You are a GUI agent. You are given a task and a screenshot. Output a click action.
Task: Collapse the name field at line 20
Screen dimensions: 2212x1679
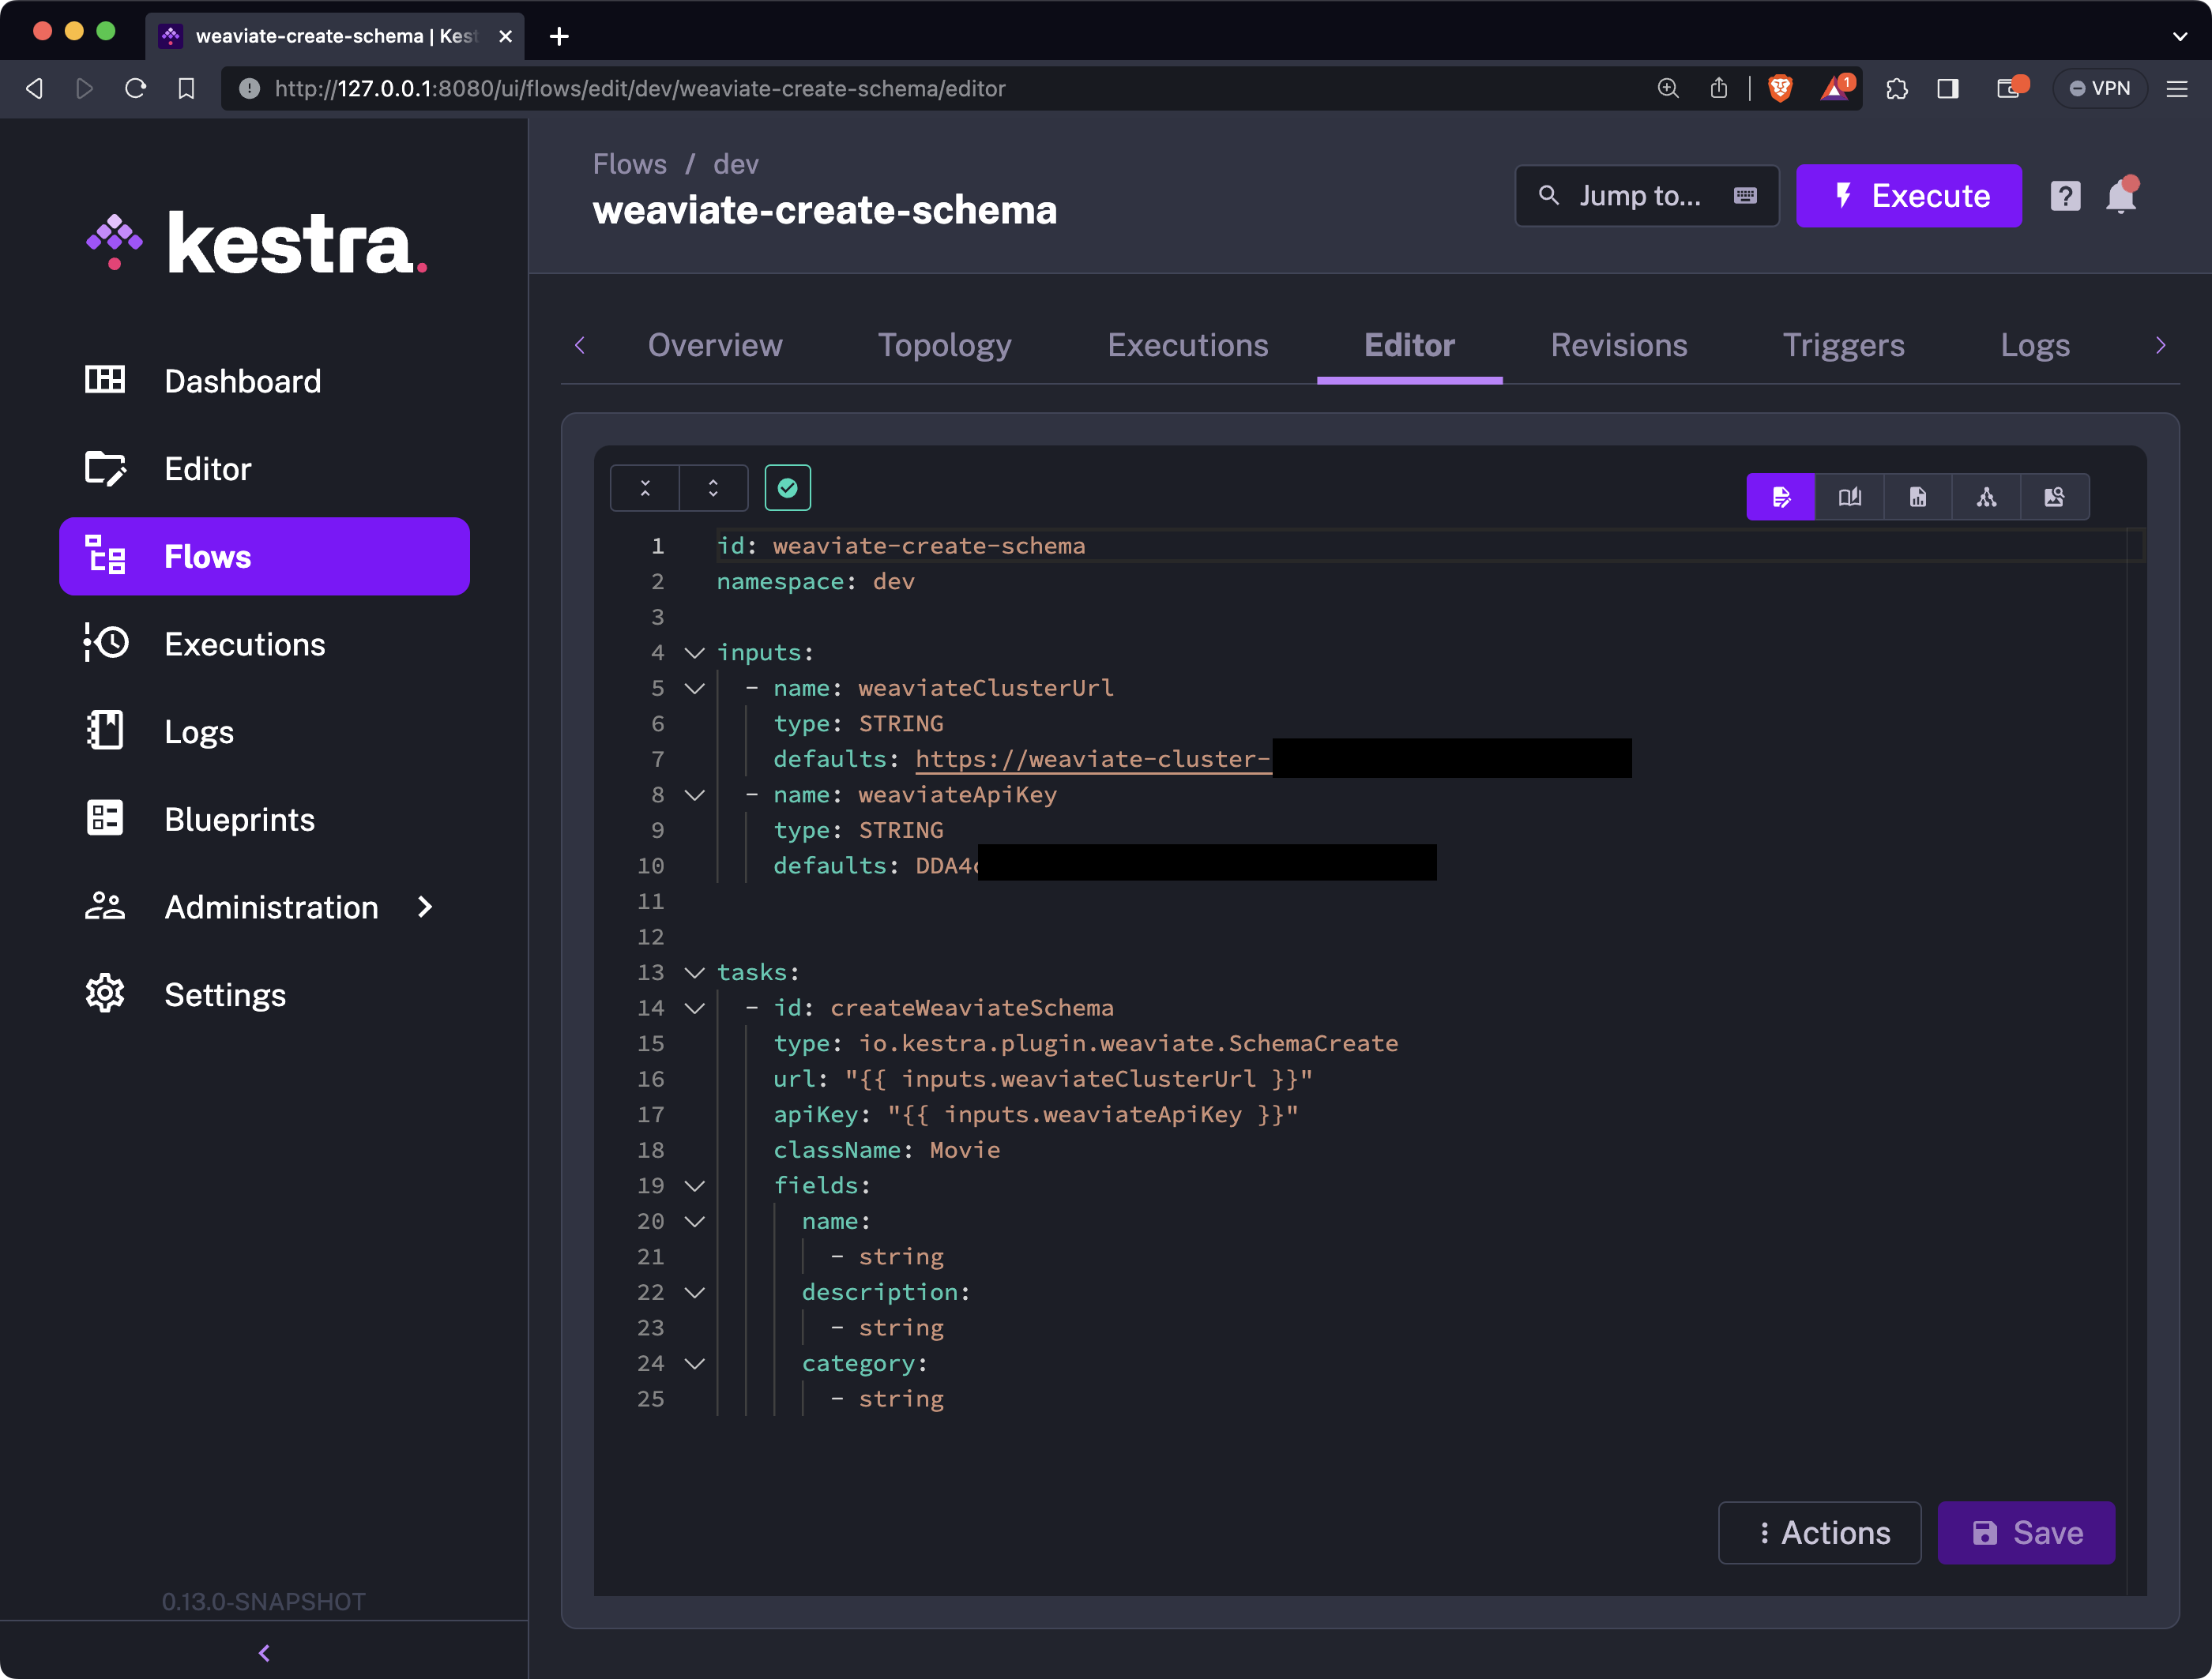coord(695,1221)
